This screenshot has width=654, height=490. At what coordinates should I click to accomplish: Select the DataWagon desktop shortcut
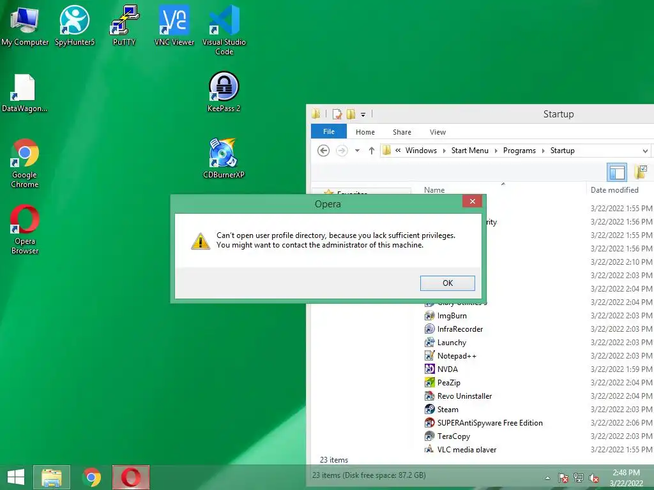pos(24,93)
